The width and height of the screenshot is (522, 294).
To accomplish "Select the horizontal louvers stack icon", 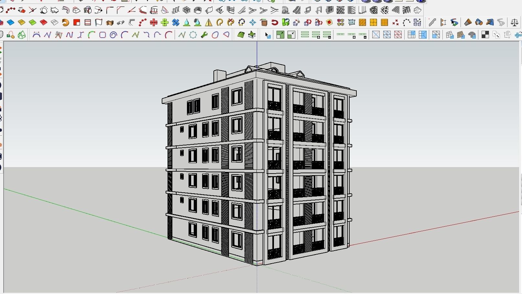I will tap(352, 10).
